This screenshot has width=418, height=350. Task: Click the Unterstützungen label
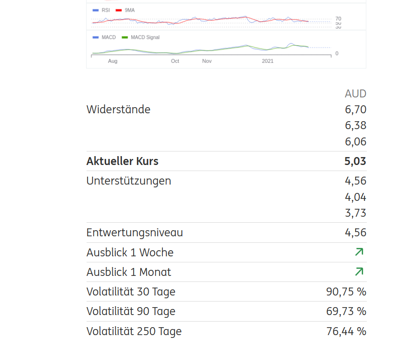coord(128,181)
